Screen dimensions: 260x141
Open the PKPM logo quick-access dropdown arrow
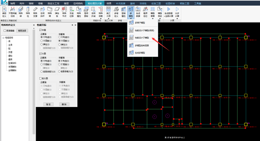[x=7, y=2]
